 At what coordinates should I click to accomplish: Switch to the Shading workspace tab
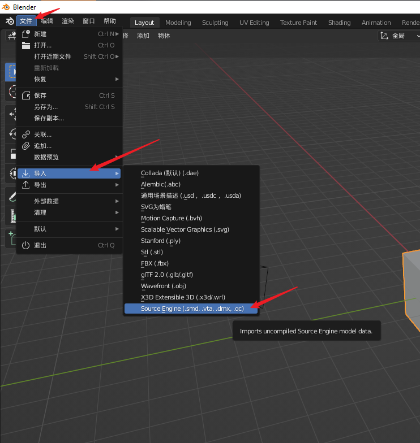(340, 23)
